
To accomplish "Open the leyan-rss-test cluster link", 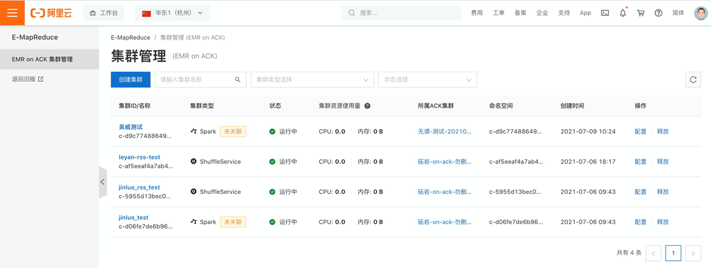I will point(139,157).
